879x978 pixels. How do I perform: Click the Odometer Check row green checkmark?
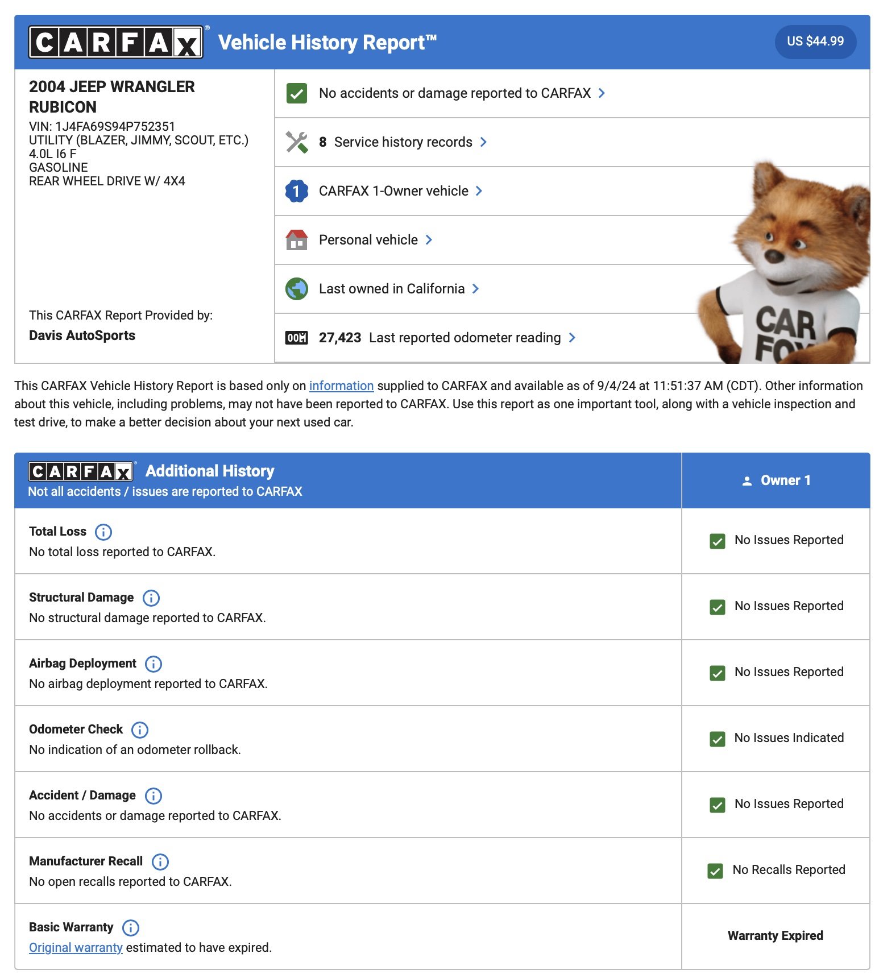coord(718,739)
